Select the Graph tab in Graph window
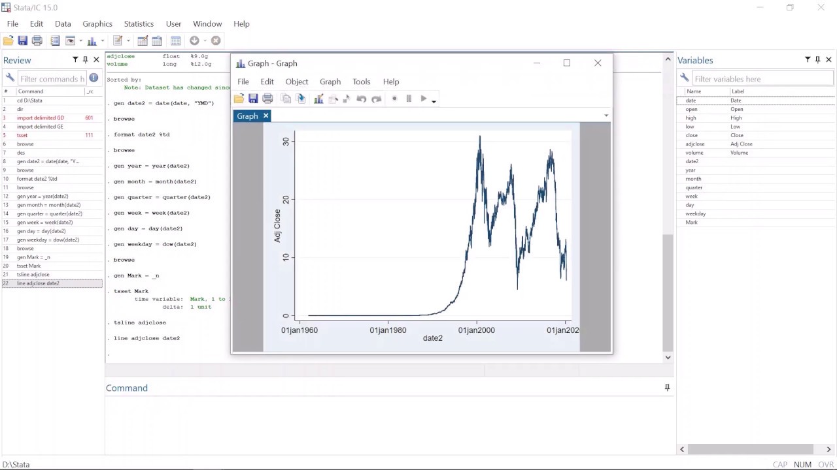Image resolution: width=837 pixels, height=470 pixels. click(x=247, y=116)
